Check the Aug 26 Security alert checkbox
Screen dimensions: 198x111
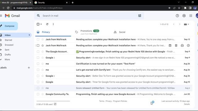(38, 76)
